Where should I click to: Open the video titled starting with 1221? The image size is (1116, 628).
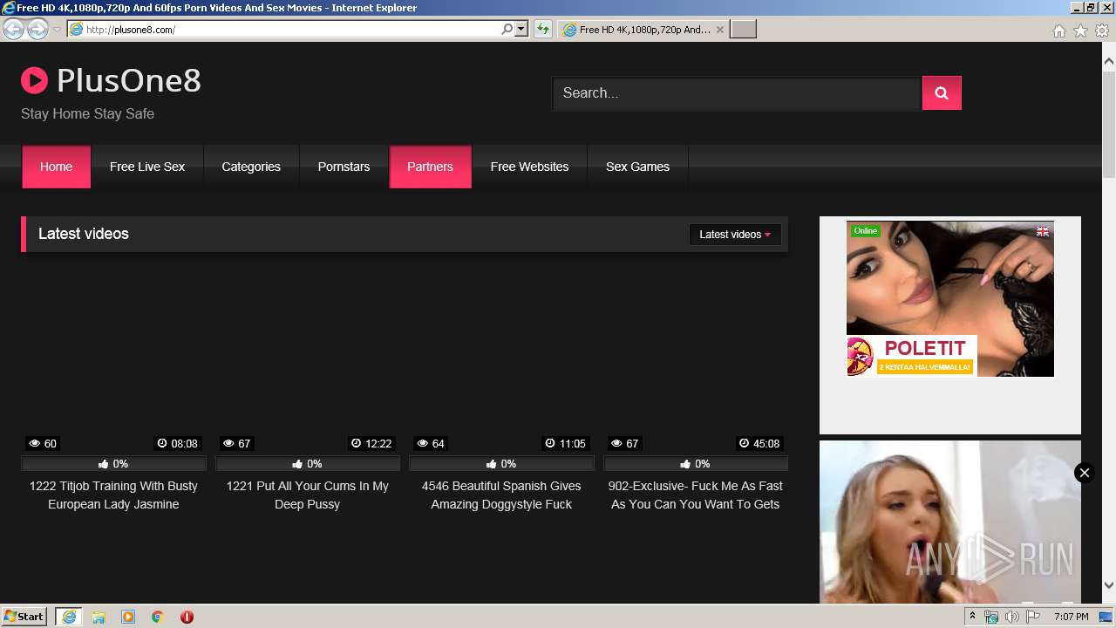pos(308,495)
